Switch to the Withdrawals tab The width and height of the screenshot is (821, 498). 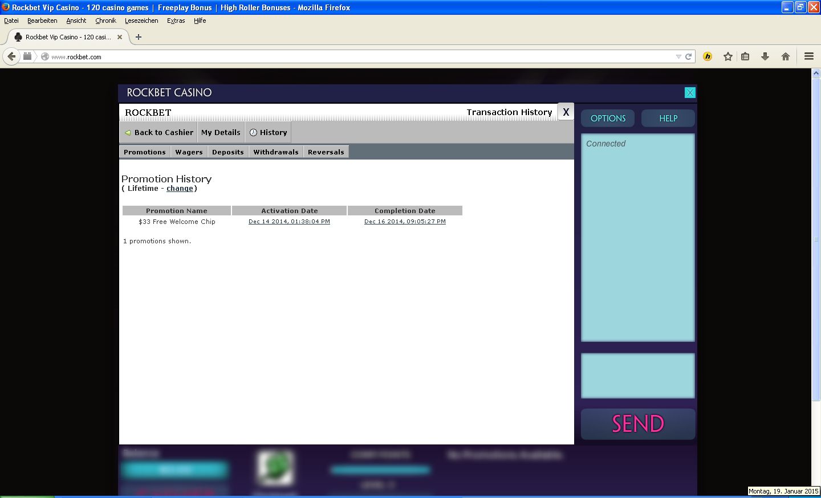tap(276, 152)
